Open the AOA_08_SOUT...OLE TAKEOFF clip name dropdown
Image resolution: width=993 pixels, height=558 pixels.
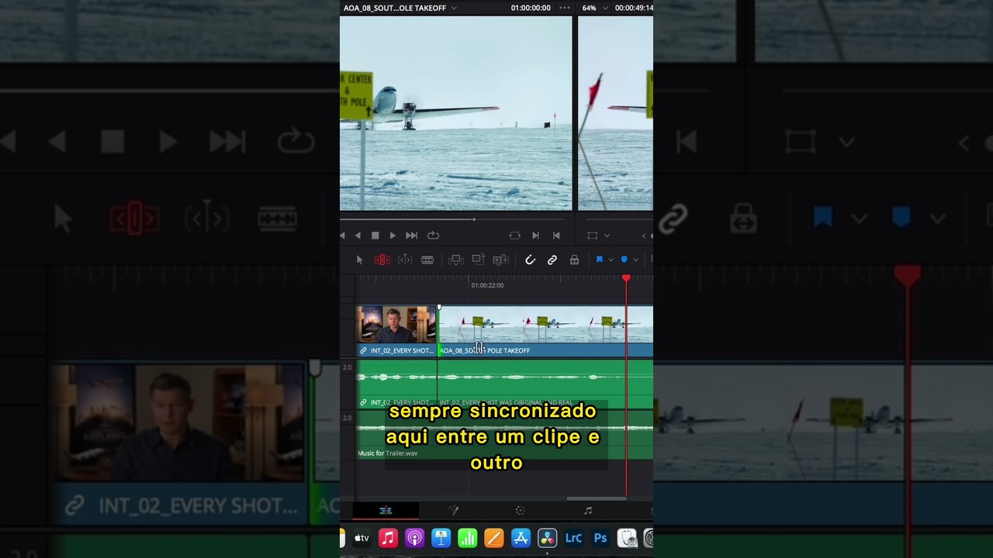point(454,8)
